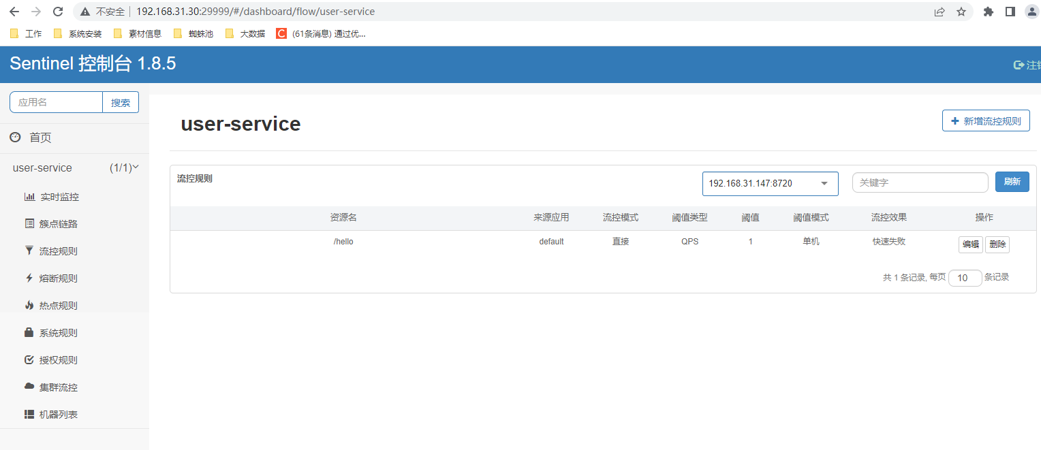Click the dashboard icon beside 首页
Viewport: 1041px width, 450px height.
(15, 138)
